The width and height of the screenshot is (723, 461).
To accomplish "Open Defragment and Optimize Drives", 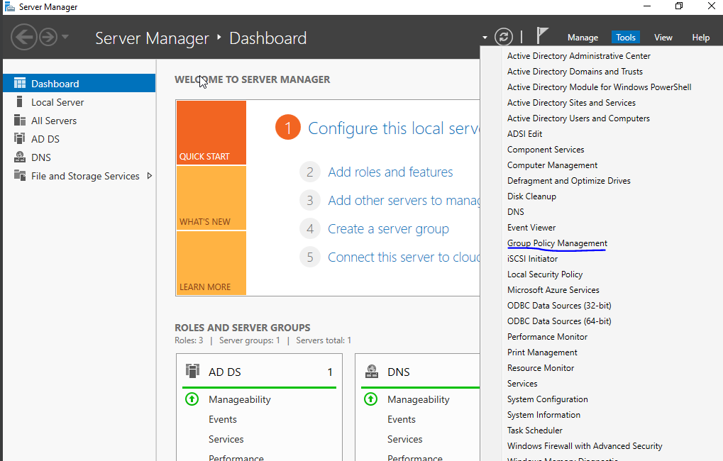I will [x=568, y=181].
